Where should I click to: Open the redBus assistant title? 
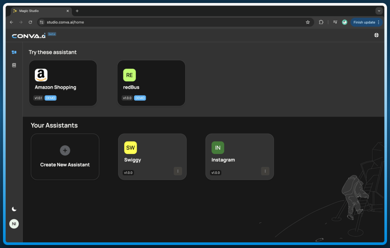pyautogui.click(x=131, y=87)
